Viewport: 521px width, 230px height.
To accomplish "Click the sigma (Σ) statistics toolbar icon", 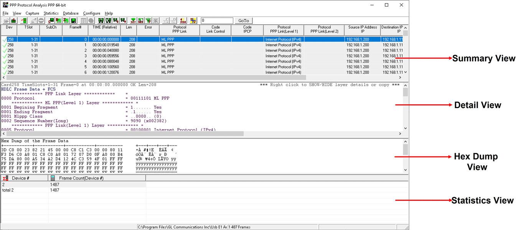I will 66,20.
